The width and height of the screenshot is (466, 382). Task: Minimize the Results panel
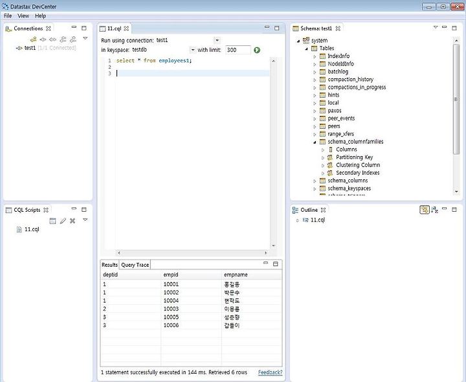click(266, 263)
